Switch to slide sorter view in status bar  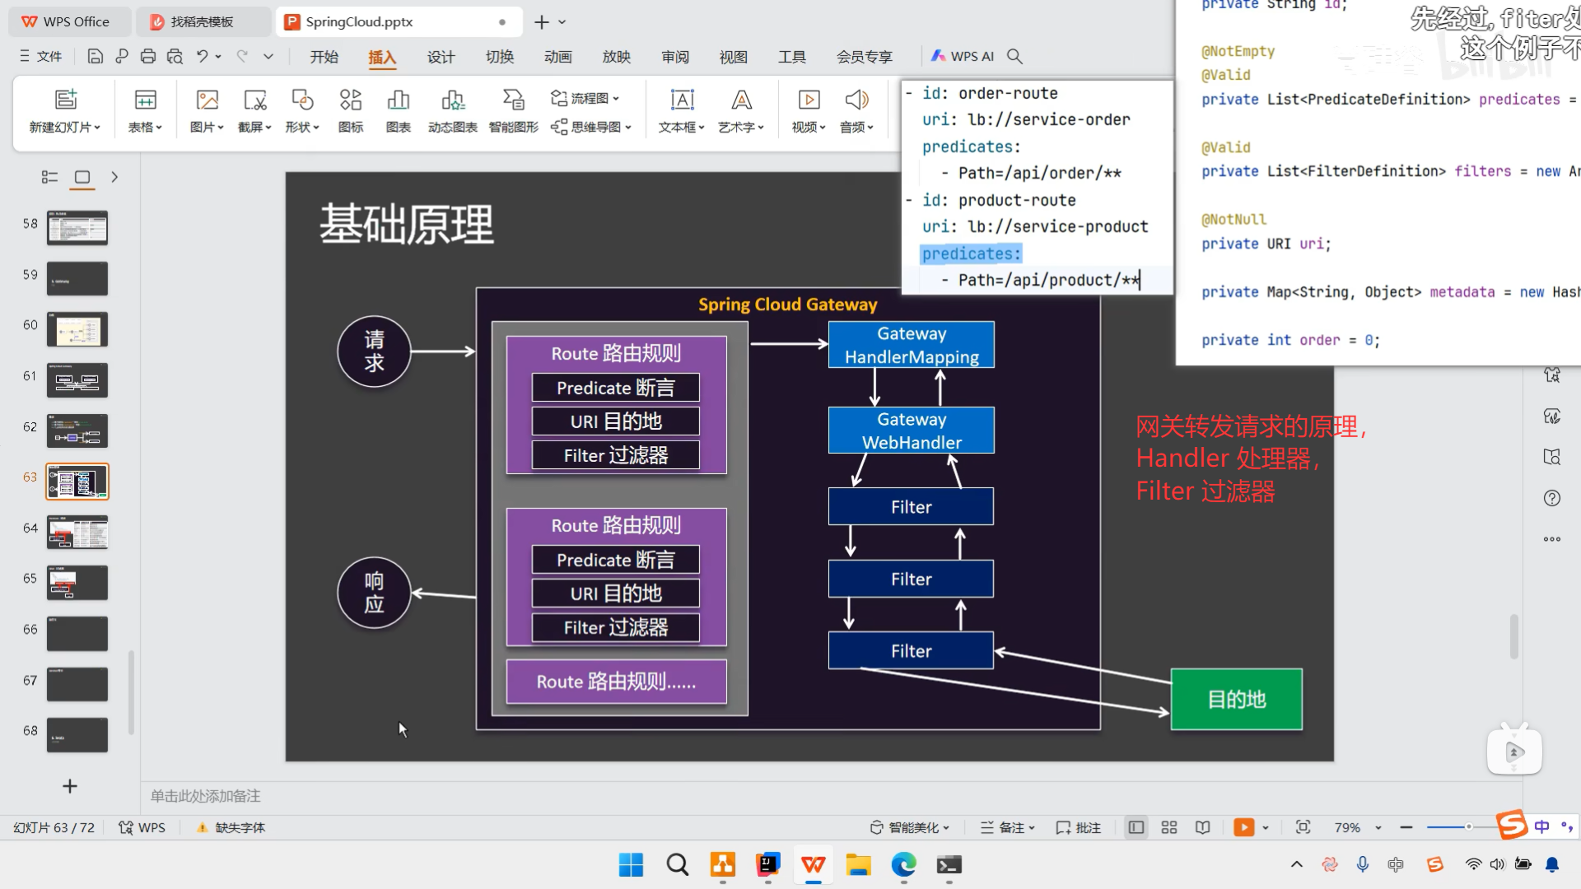[1169, 827]
